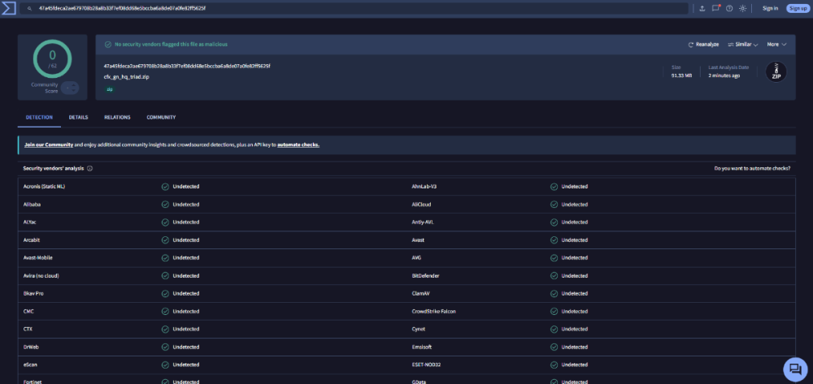Select the file hash text below banner
Screen dimensions: 813x384
[x=187, y=66]
